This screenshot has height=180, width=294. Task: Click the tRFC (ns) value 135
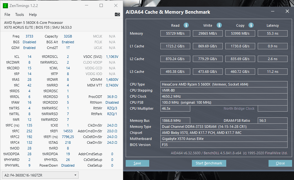pyautogui.click(x=30, y=125)
